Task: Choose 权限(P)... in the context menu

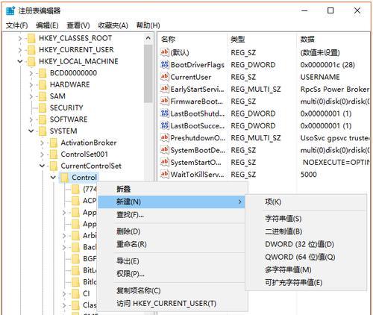Action: point(172,274)
